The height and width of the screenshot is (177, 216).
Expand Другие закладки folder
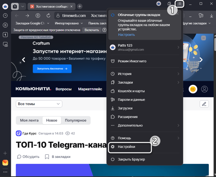point(197,23)
